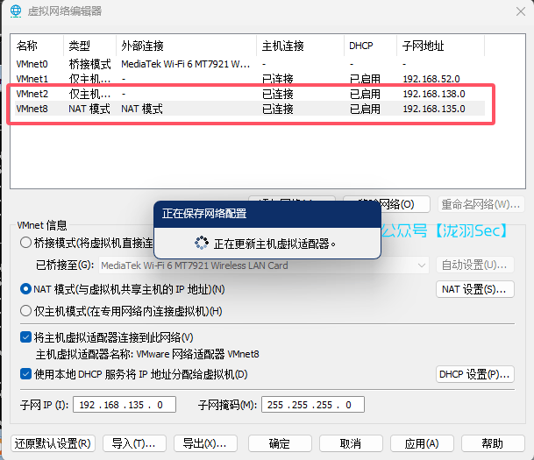The height and width of the screenshot is (460, 534).
Task: Click the loading spinner in the saving dialog
Action: (202, 243)
